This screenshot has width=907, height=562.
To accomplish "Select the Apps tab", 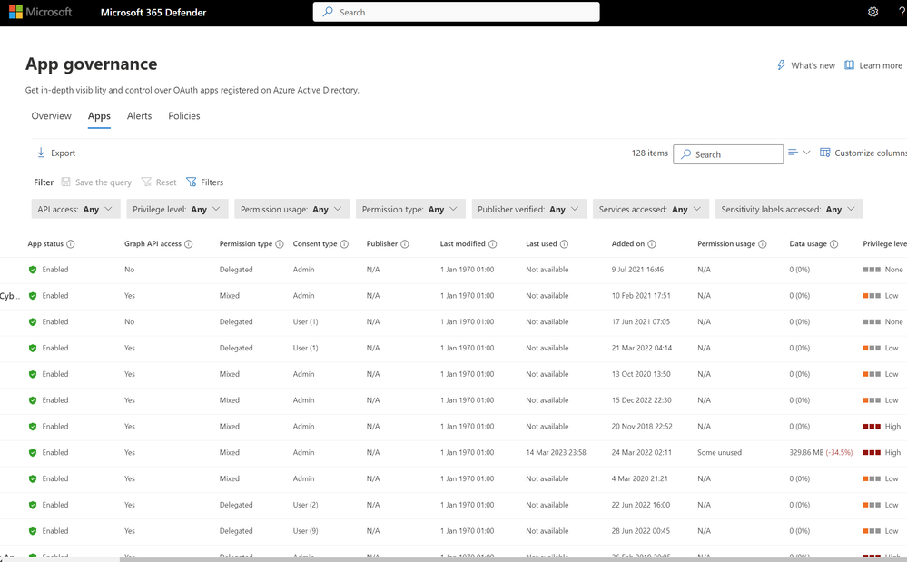I will (99, 116).
